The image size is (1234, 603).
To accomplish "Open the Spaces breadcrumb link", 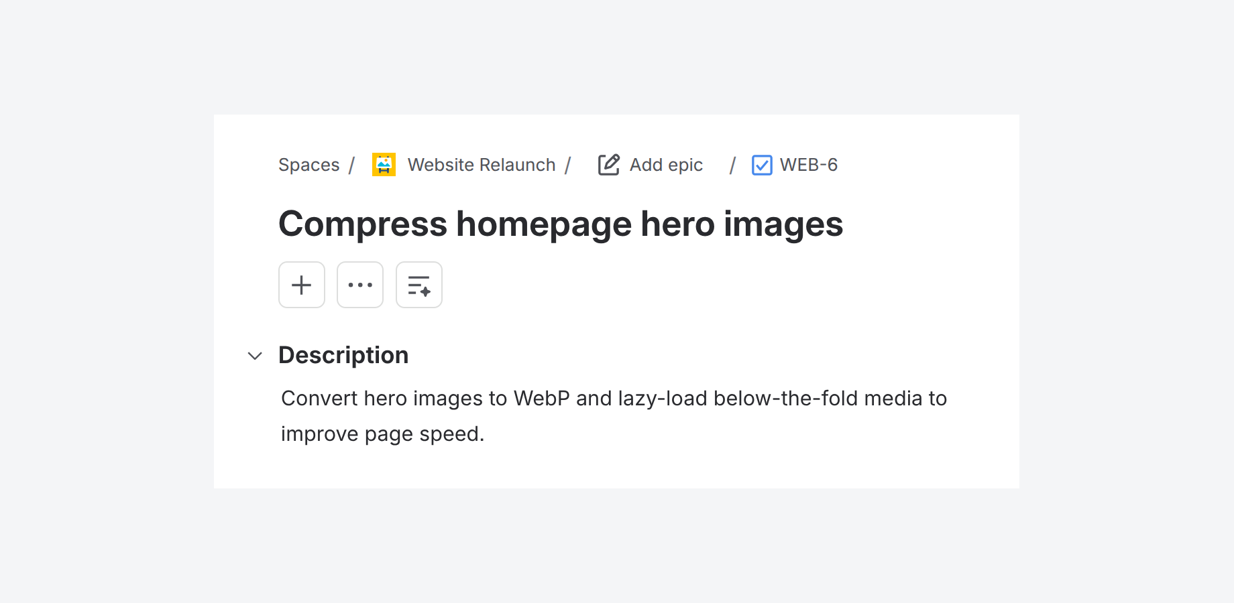I will [x=309, y=165].
